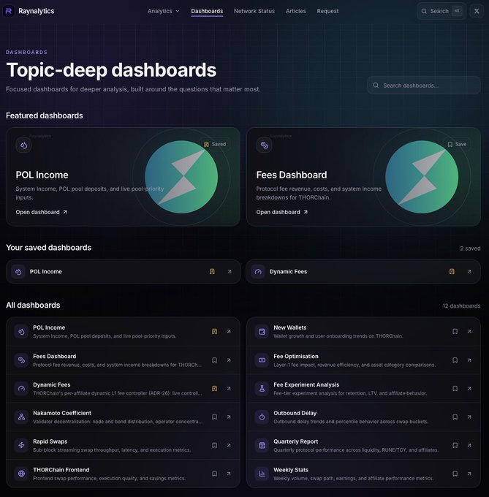Screen dimensions: 489x497
Task: Click the gauge icon of saved Dynamic Fees
Action: pos(258,272)
